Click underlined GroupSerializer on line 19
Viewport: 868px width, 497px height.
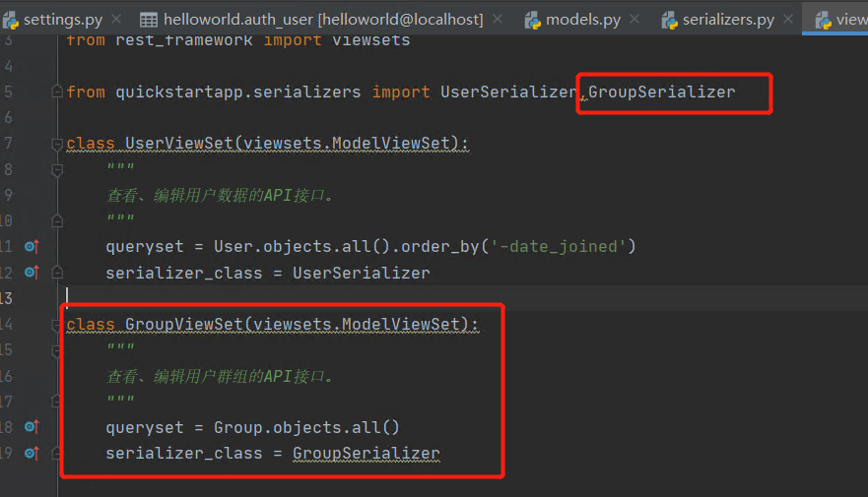pyautogui.click(x=366, y=454)
